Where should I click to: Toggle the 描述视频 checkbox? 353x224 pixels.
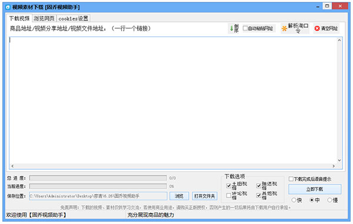pyautogui.click(x=259, y=186)
